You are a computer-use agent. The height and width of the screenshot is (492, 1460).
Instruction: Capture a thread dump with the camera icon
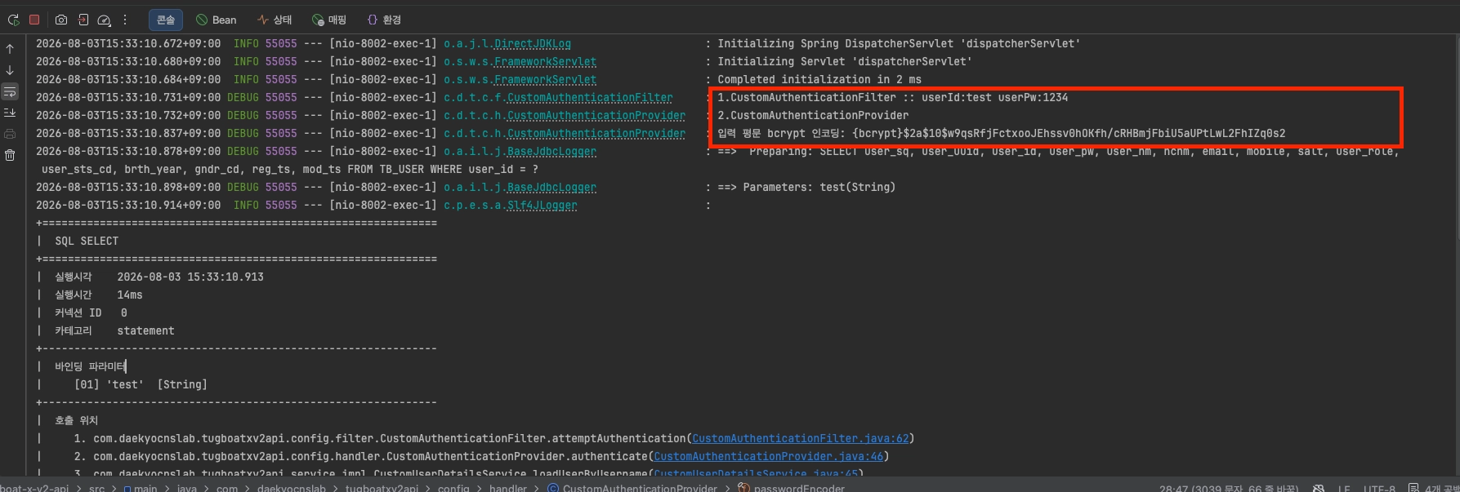pos(61,20)
